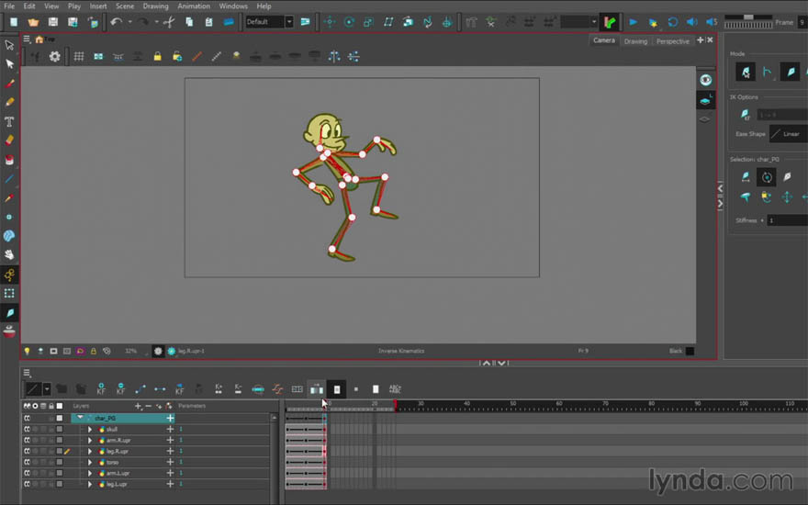Click the Stiffness value field
The image size is (808, 505).
787,220
